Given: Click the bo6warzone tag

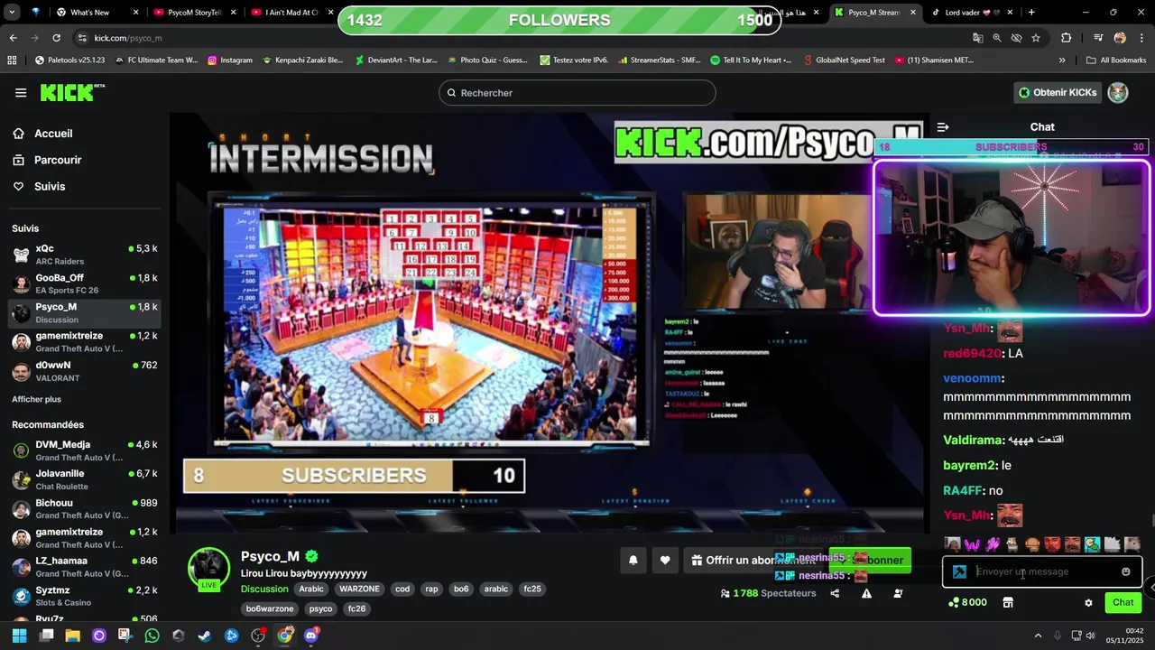Looking at the screenshot, I should 270,608.
